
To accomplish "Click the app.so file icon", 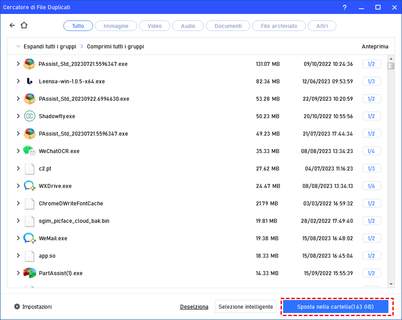I will (29, 256).
